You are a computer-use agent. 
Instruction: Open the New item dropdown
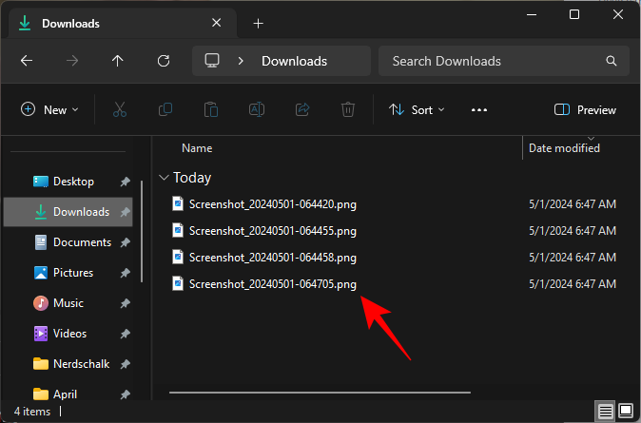pos(50,110)
